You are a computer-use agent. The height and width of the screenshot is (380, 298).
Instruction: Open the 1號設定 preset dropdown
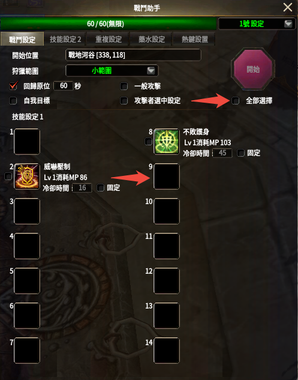[x=257, y=23]
